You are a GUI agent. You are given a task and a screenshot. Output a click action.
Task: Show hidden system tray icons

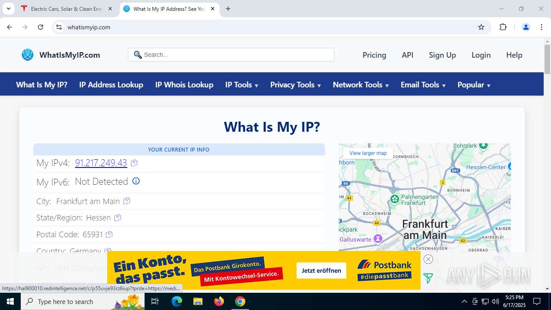pyautogui.click(x=464, y=301)
